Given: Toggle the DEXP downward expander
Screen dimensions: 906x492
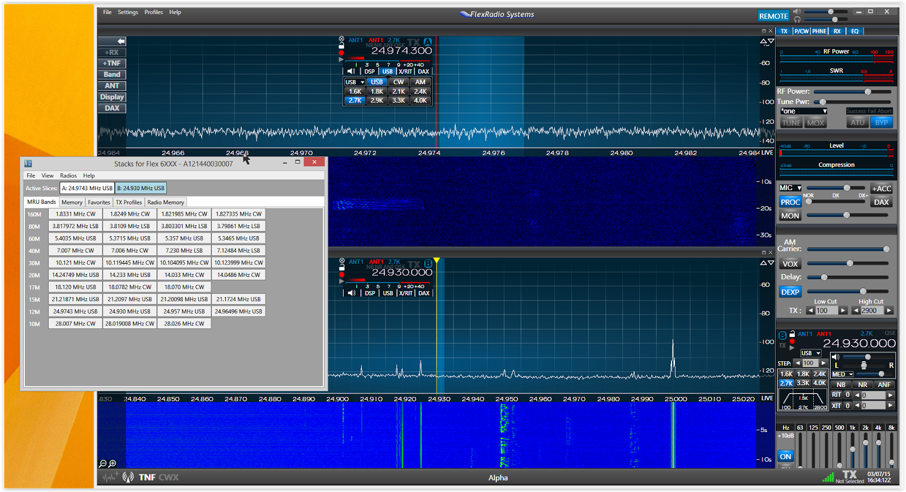Looking at the screenshot, I should pyautogui.click(x=790, y=292).
